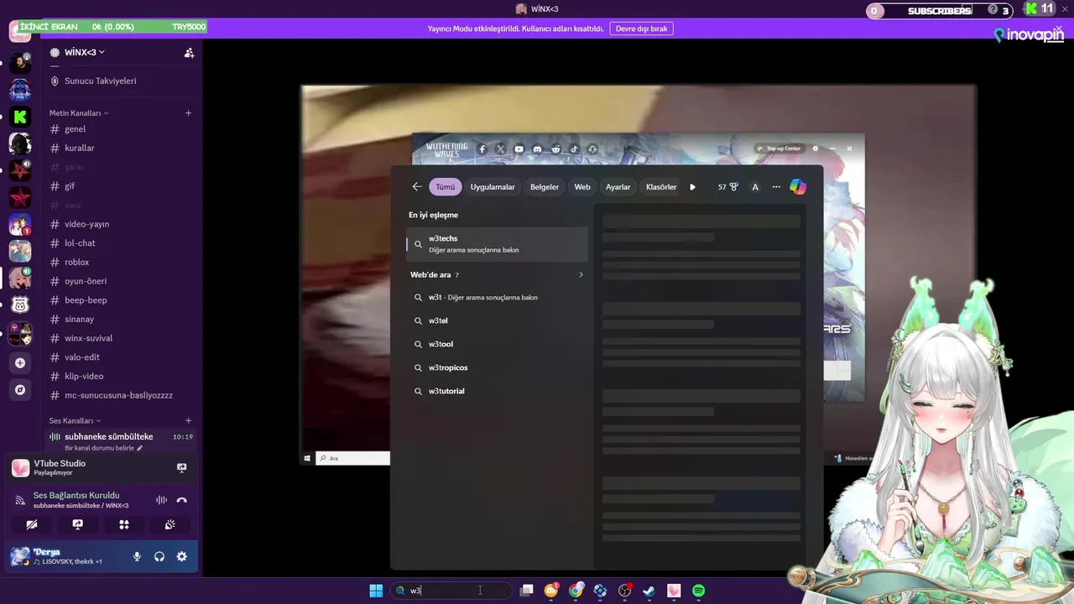Open the mc-sunucusuna-basliyozzzz channel
This screenshot has height=604, width=1074.
pyautogui.click(x=121, y=395)
